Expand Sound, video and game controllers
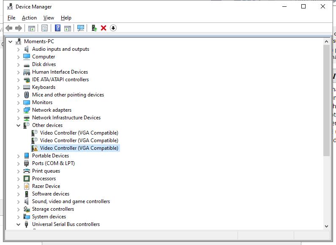 point(19,202)
